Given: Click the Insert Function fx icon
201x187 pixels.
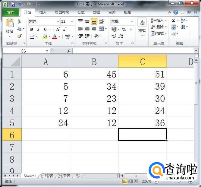Looking at the screenshot, I should tap(69, 51).
